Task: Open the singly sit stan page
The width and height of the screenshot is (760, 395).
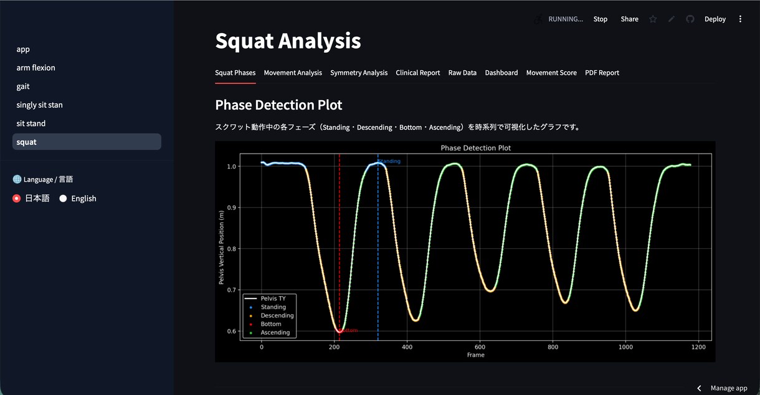Action: point(87,105)
